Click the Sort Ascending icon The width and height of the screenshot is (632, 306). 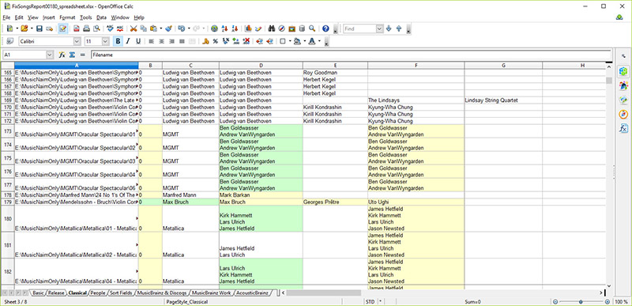pos(225,28)
